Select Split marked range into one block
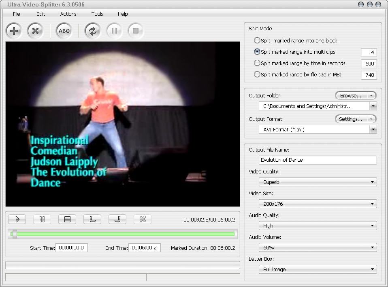Screen dimensions: 388x287 257,41
